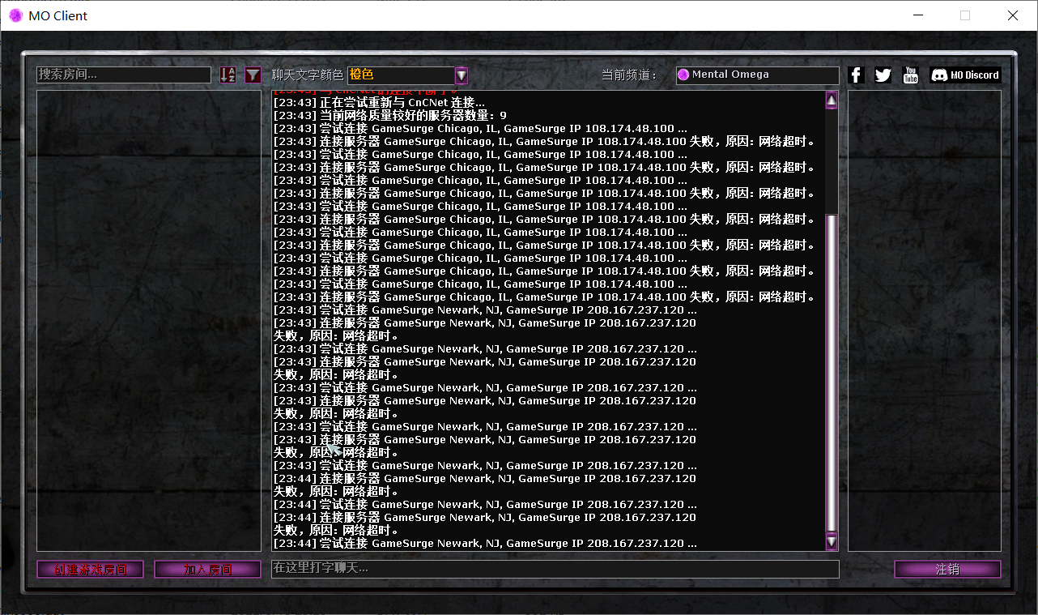Expand the chat text color dropdown arrow

[x=462, y=75]
